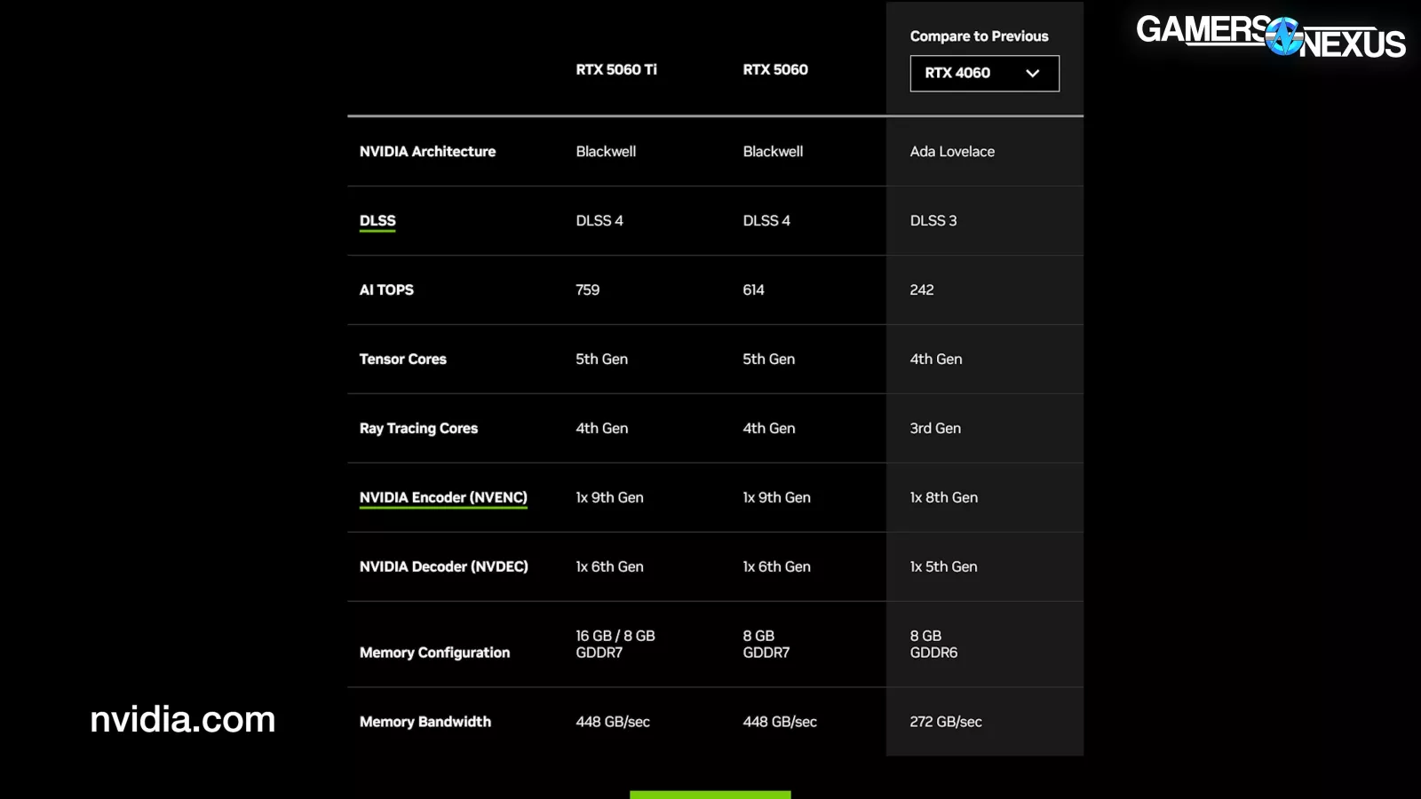Viewport: 1421px width, 799px height.
Task: Open the underlined DLSS link
Action: (x=377, y=221)
